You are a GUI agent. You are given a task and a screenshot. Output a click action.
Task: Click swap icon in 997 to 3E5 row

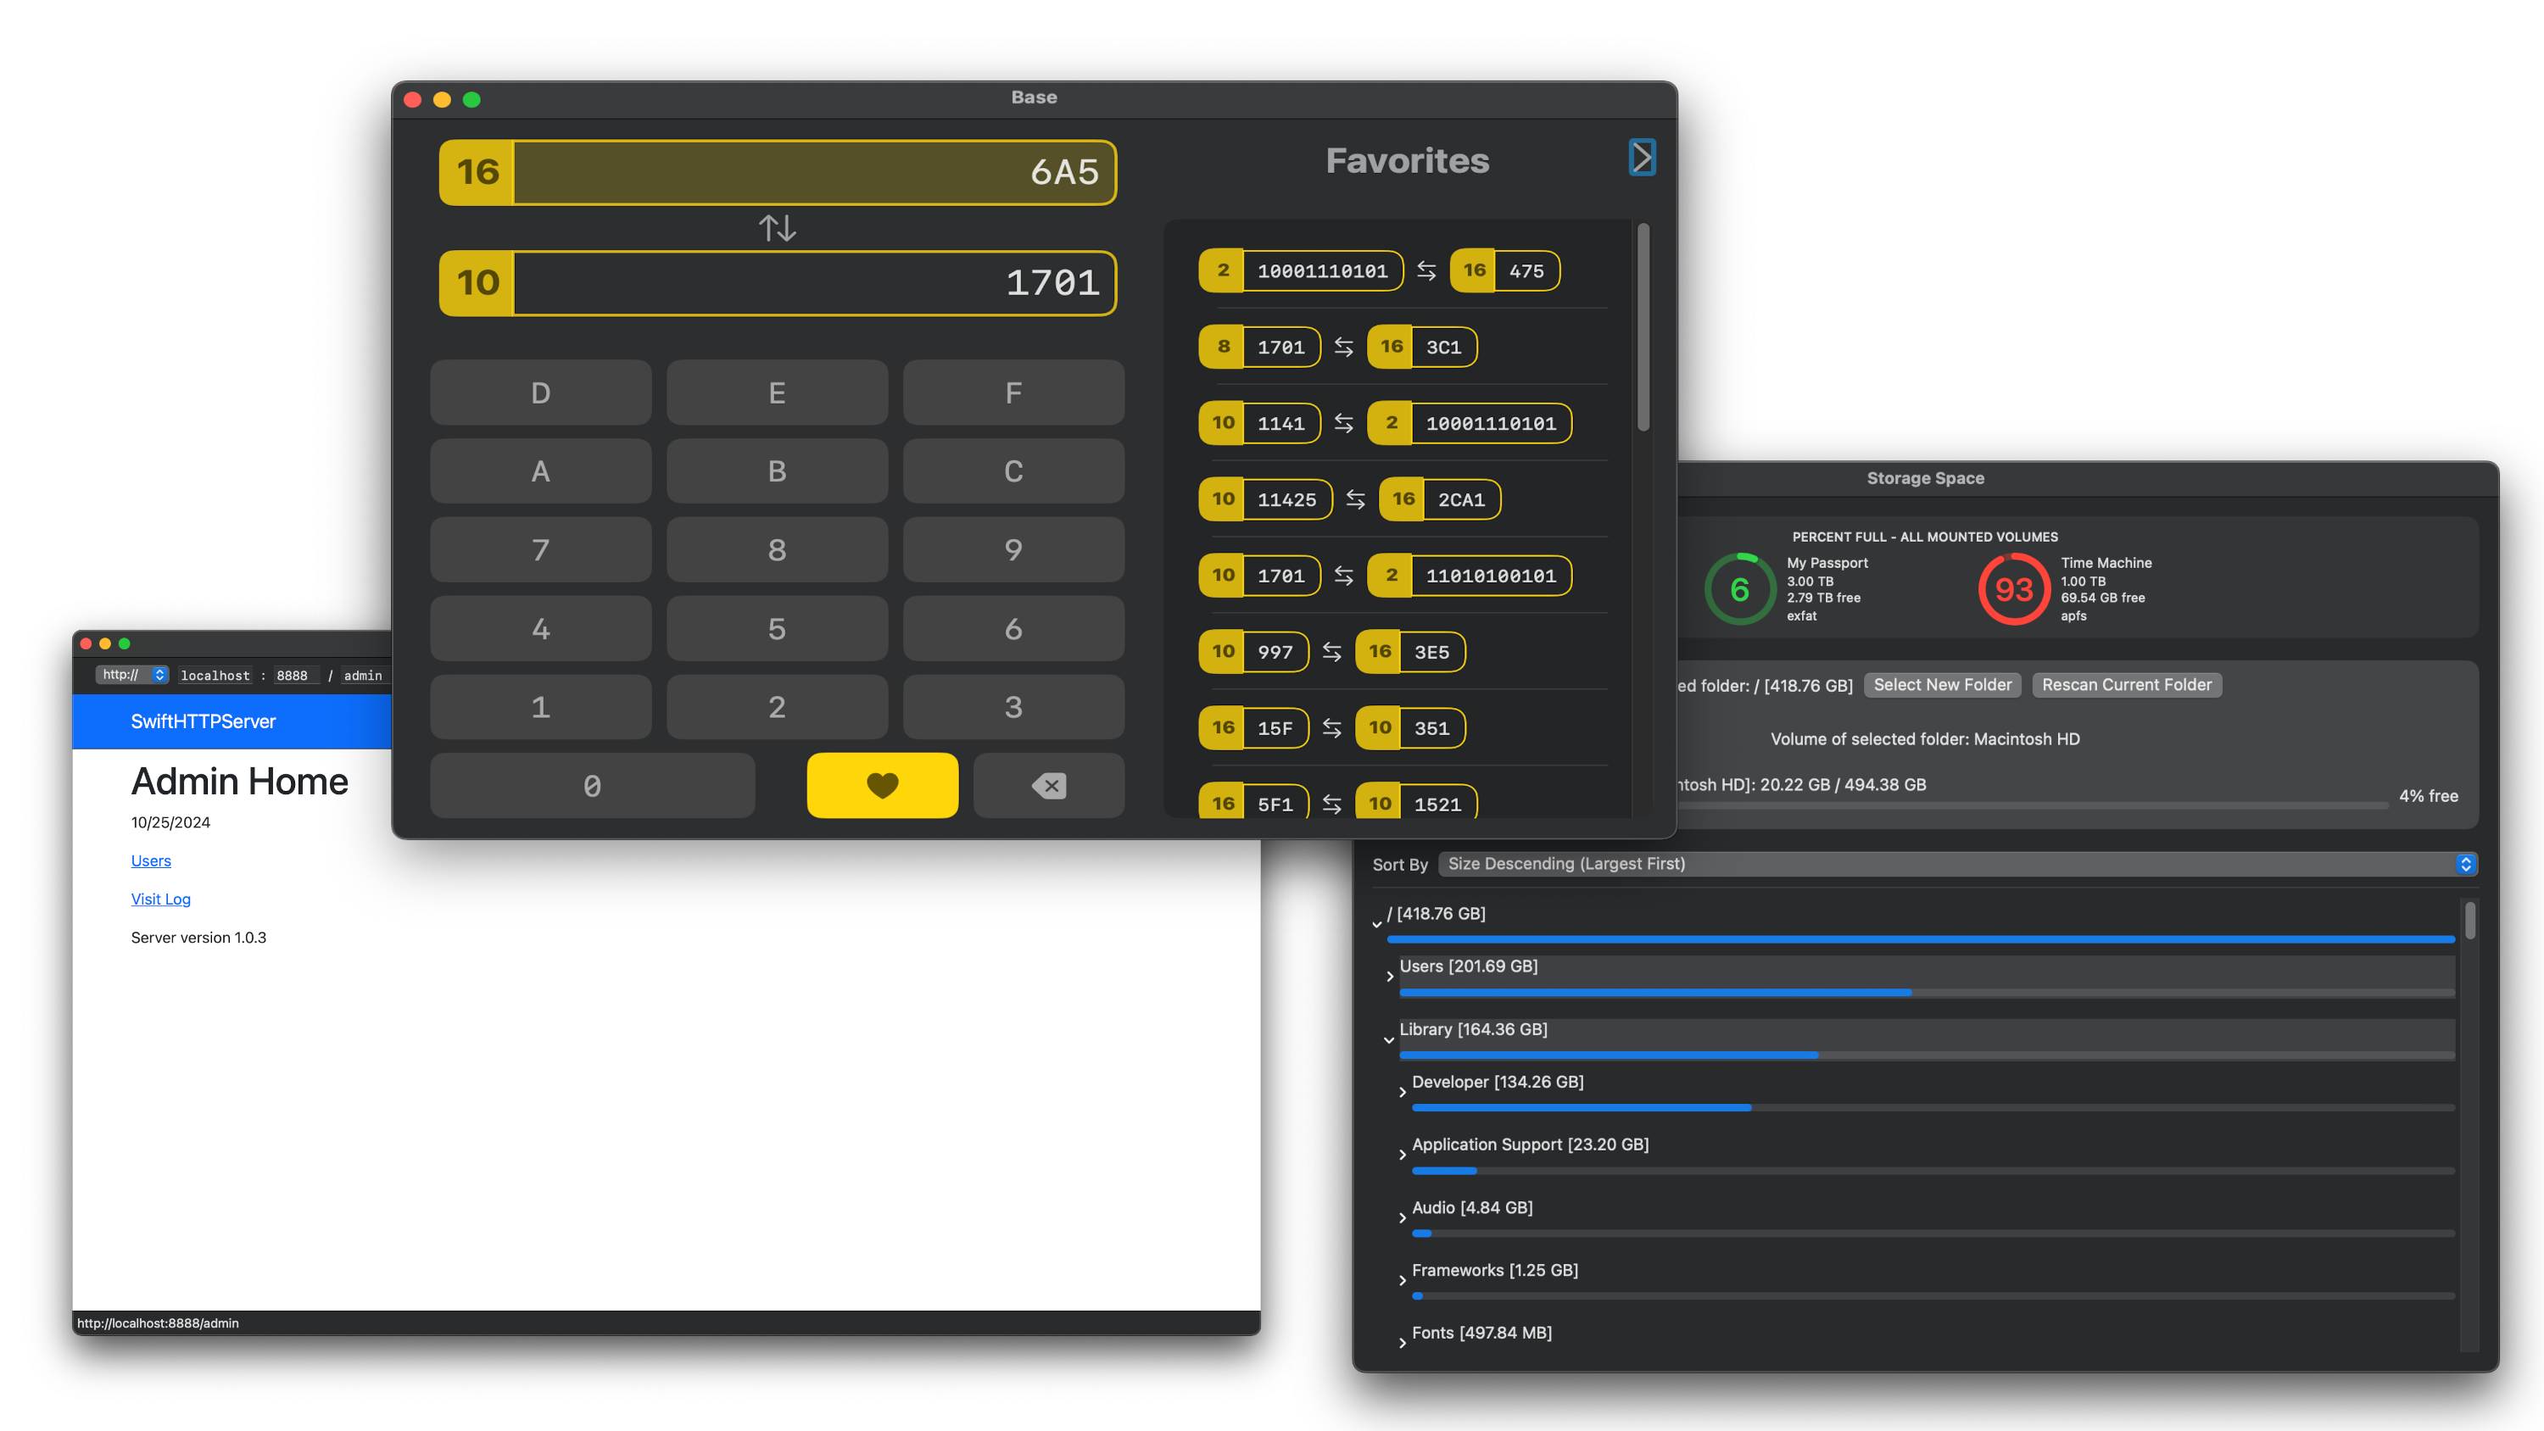pos(1331,652)
